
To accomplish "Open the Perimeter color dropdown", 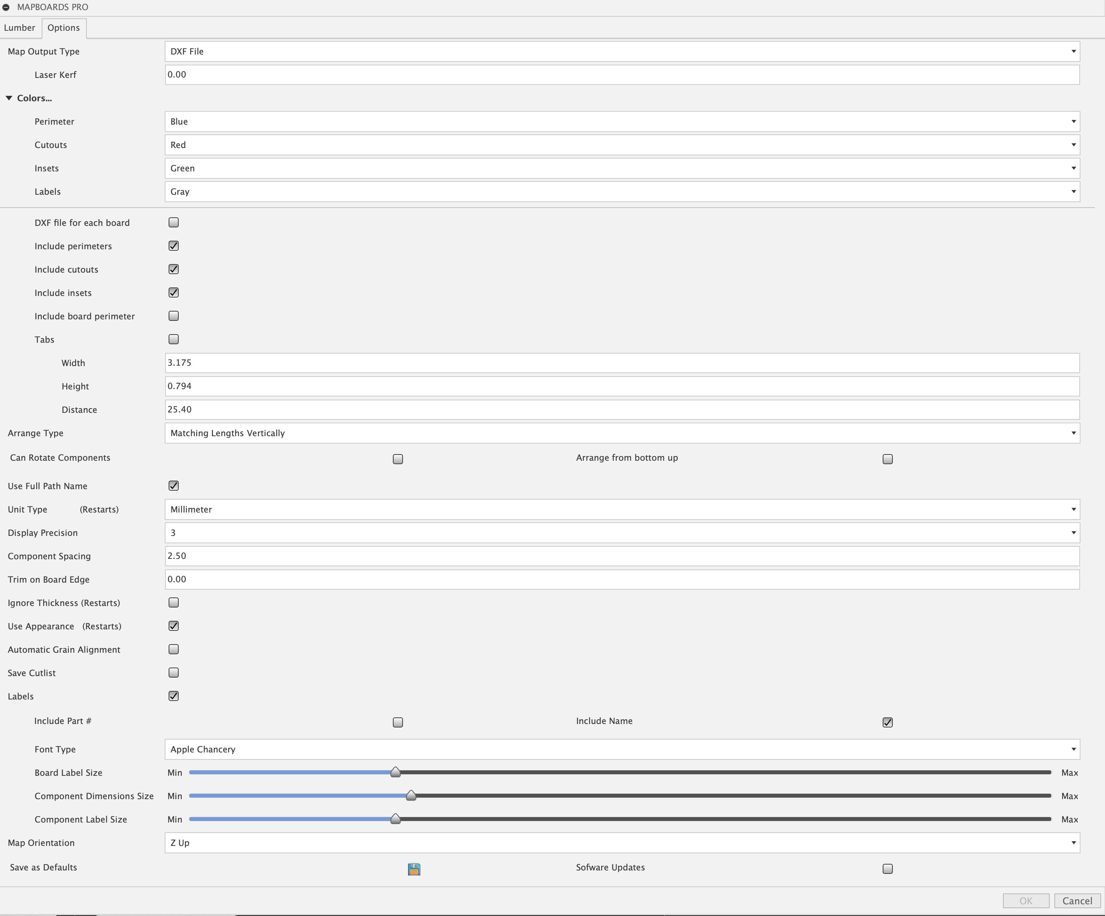I will [x=622, y=122].
